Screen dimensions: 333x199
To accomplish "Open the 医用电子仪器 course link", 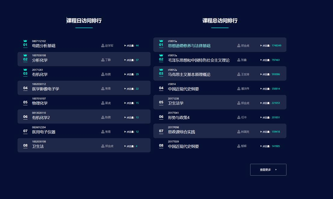I will pos(44,132).
